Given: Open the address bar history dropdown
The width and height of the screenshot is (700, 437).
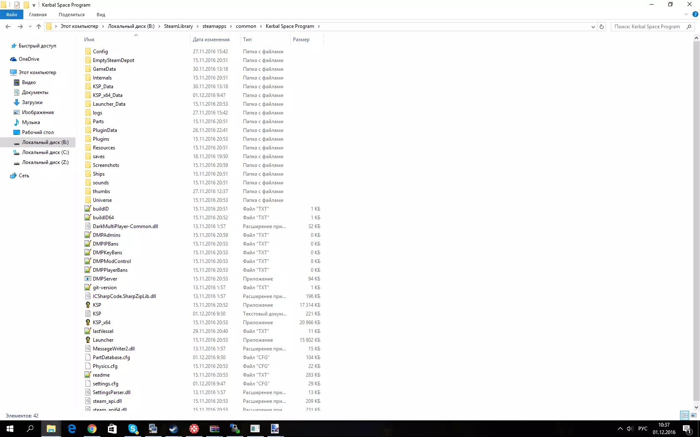Looking at the screenshot, I should [x=593, y=27].
